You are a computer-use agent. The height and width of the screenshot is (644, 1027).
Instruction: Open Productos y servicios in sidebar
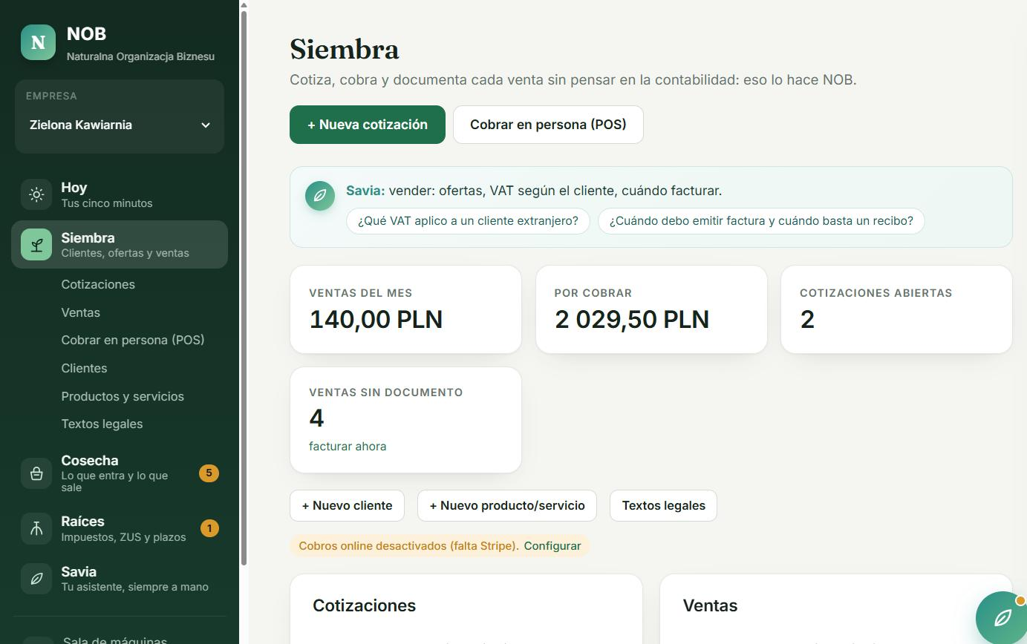(x=123, y=396)
